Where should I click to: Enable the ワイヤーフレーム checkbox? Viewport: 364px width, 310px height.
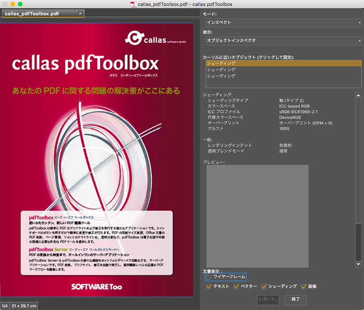point(209,277)
